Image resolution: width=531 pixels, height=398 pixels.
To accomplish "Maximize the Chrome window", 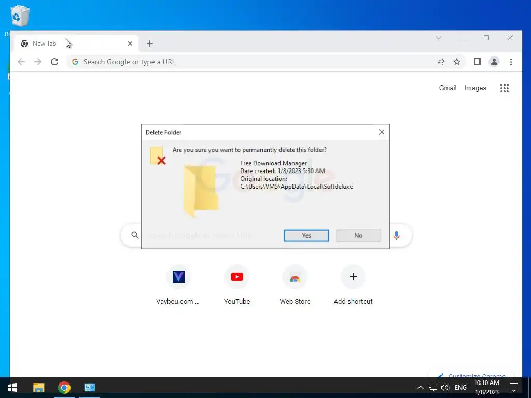I will [x=486, y=38].
